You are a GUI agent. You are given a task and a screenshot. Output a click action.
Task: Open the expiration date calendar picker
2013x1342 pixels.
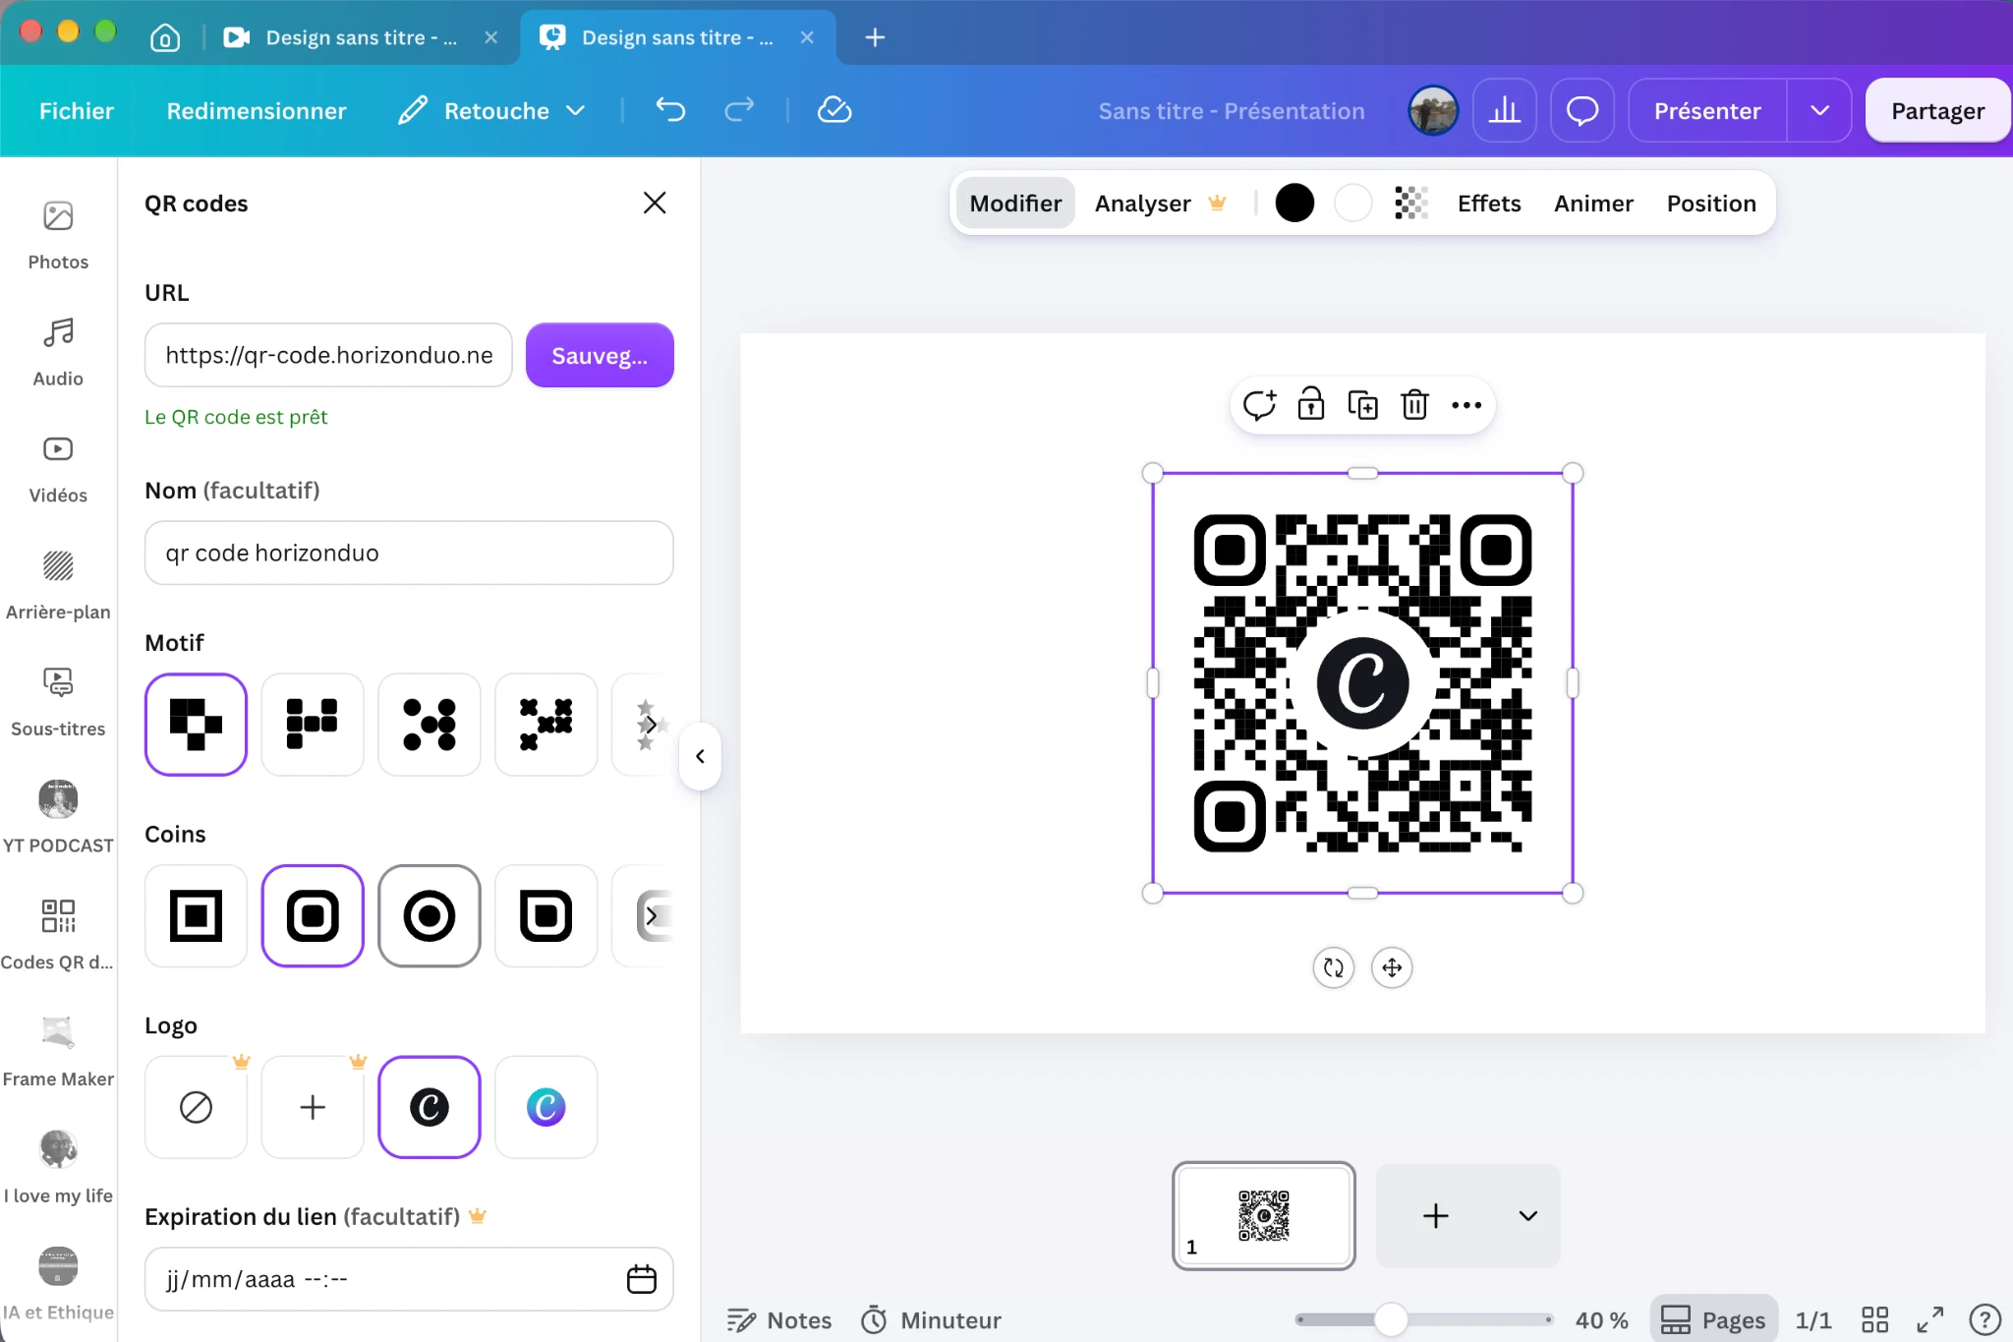click(642, 1279)
